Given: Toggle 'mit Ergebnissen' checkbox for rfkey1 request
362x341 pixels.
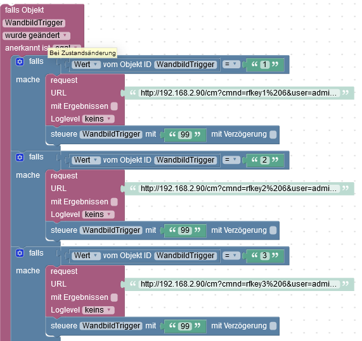Looking at the screenshot, I should (x=114, y=106).
